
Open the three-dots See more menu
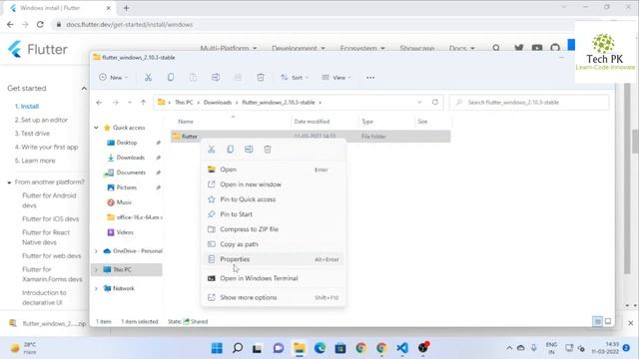tap(370, 78)
